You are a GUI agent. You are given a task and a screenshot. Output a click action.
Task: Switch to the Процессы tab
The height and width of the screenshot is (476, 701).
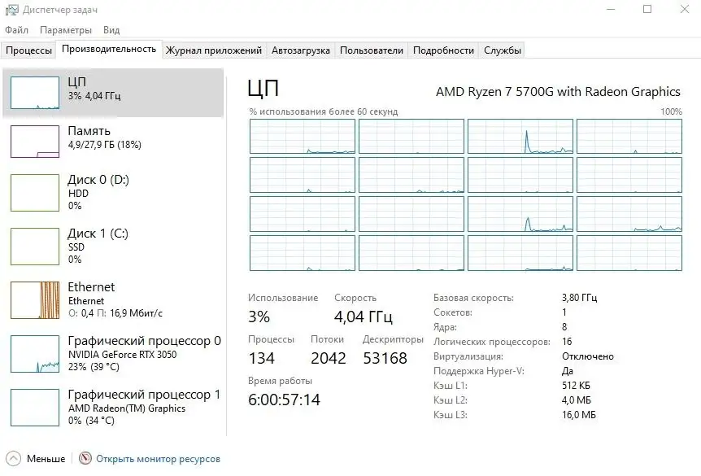point(28,49)
